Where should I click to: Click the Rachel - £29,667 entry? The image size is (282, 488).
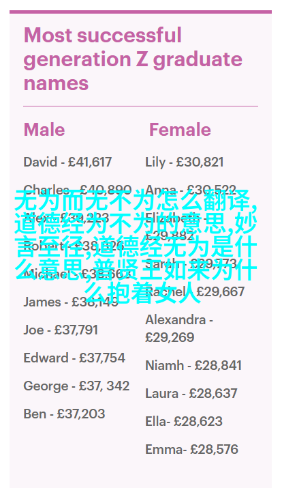pos(195,292)
